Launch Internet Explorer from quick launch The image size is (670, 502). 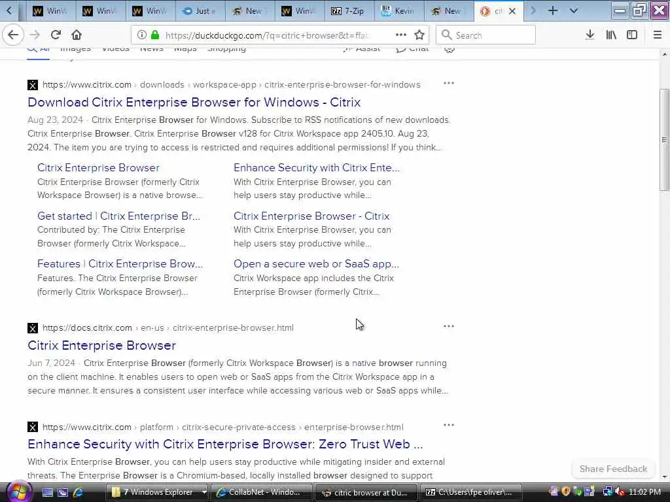pos(79,492)
